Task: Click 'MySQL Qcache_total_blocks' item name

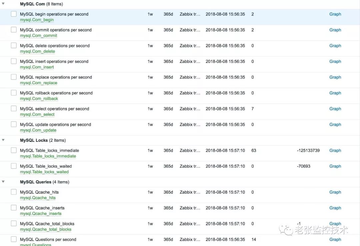Action: tap(47, 224)
